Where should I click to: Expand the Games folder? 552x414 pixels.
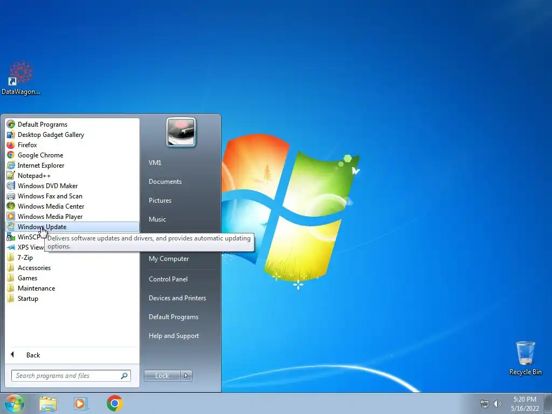72,278
